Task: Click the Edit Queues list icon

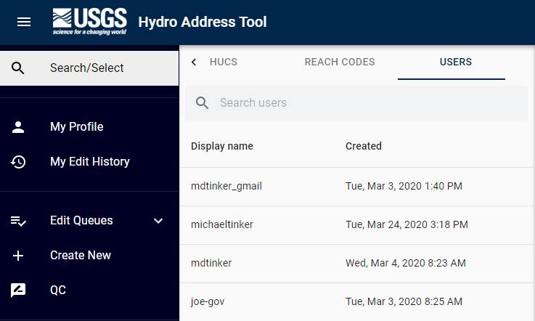Action: click(18, 221)
